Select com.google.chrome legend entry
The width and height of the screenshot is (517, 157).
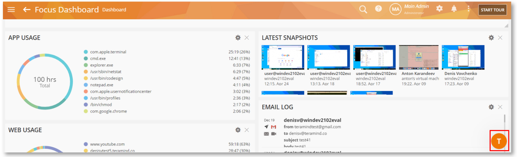point(108,111)
